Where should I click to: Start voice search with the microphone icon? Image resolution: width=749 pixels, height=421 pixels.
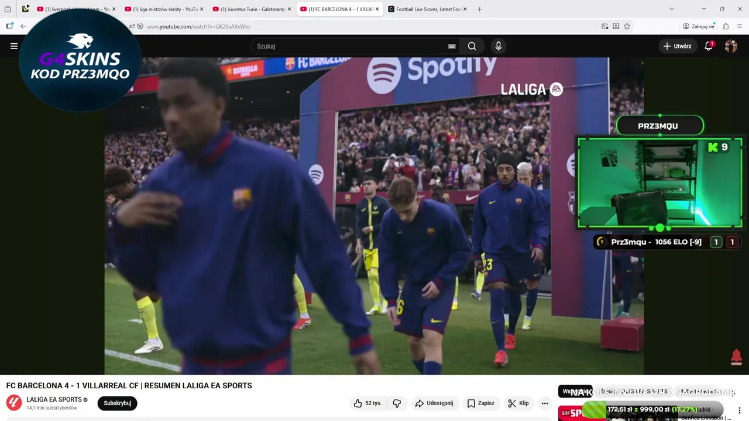[498, 46]
